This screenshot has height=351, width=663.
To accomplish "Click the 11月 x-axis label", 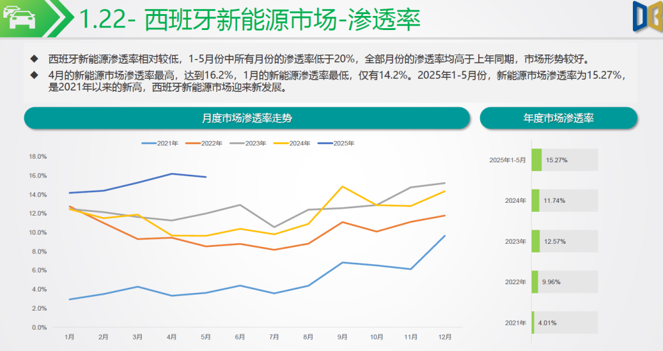I will point(411,337).
